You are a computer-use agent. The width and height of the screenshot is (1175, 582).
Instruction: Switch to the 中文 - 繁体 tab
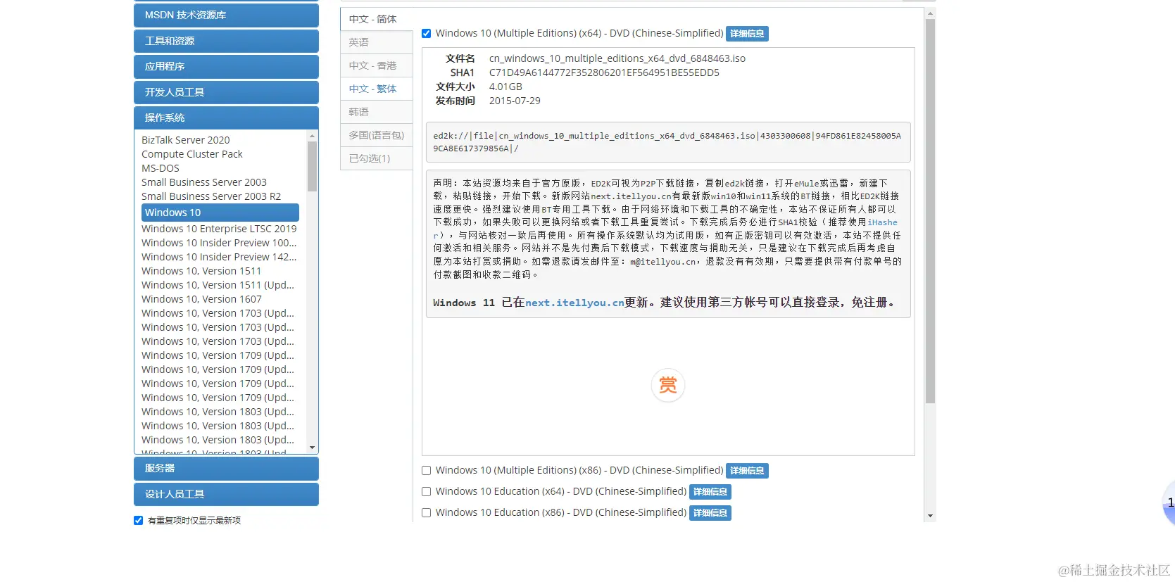[376, 89]
